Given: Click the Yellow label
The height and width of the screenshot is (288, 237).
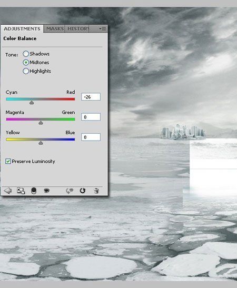Looking at the screenshot, I should pyautogui.click(x=13, y=133).
